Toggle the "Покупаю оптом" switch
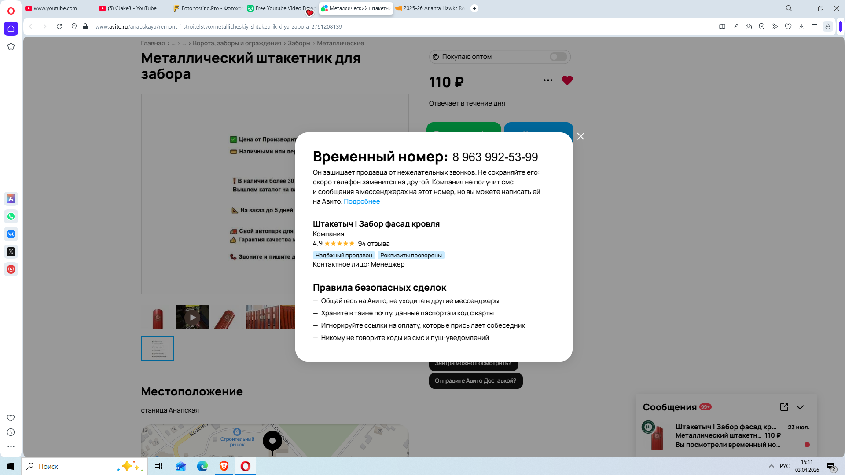Image resolution: width=845 pixels, height=475 pixels. pyautogui.click(x=558, y=57)
